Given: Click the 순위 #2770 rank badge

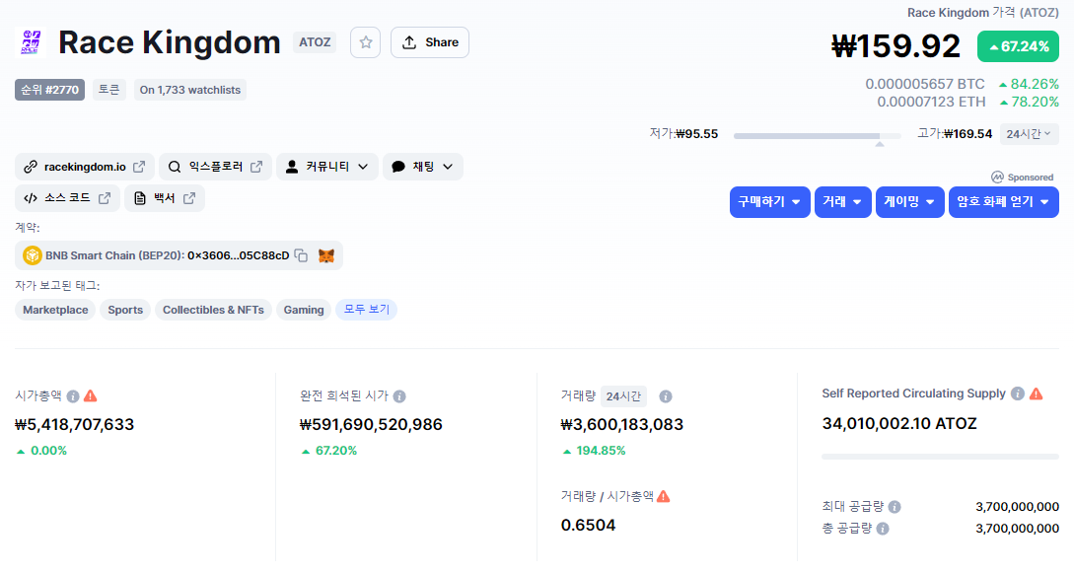Looking at the screenshot, I should [x=50, y=90].
